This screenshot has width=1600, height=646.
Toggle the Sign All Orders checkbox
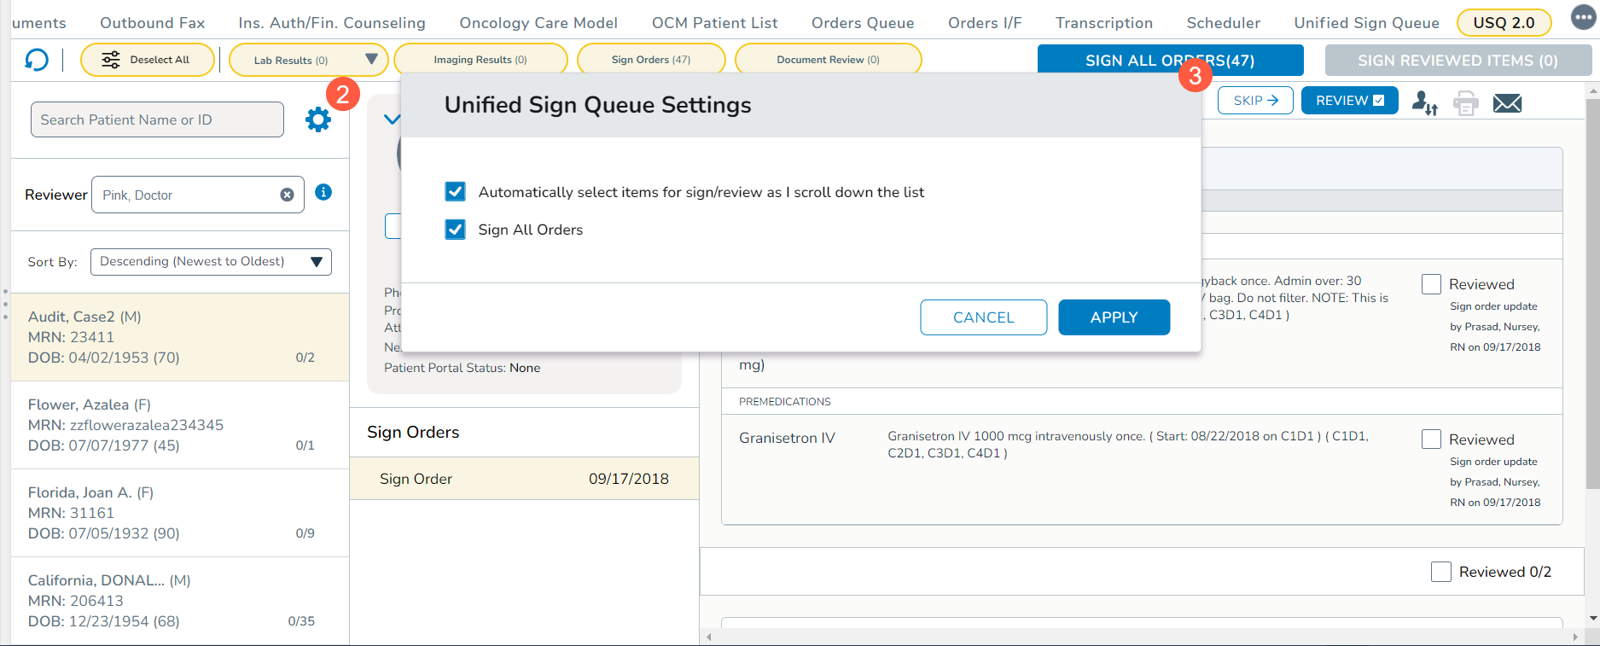(456, 230)
